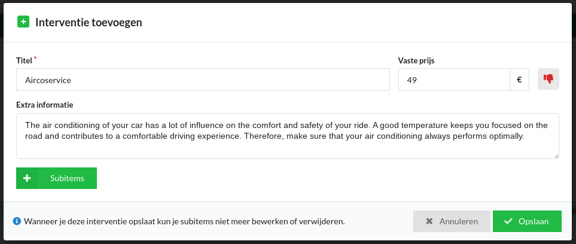576x244 pixels.
Task: Click the subitems warning message text
Action: pyautogui.click(x=184, y=222)
